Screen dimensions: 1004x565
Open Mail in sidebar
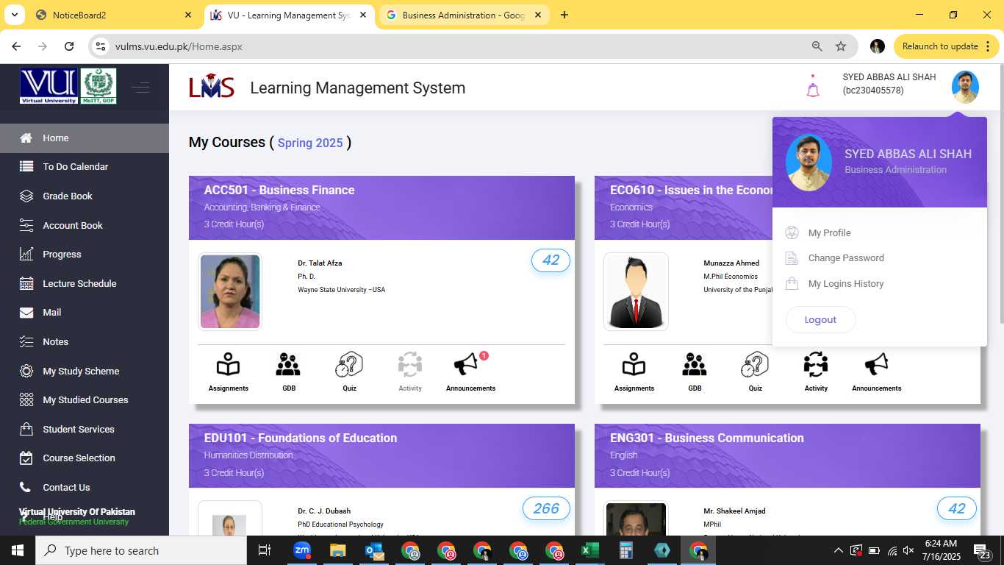(x=85, y=313)
